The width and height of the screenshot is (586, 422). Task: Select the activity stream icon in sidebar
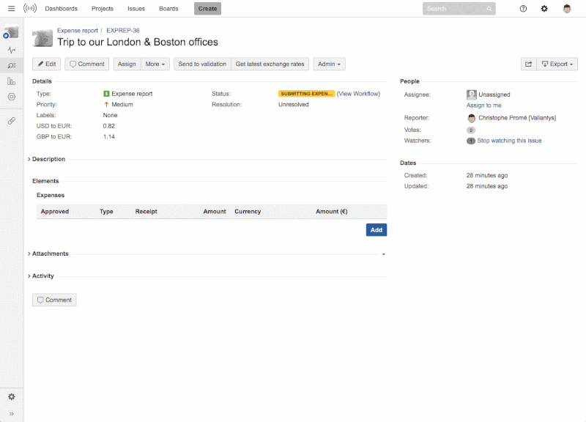11,48
